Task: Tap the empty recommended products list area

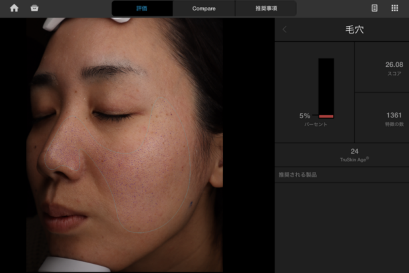Action: tap(342, 228)
